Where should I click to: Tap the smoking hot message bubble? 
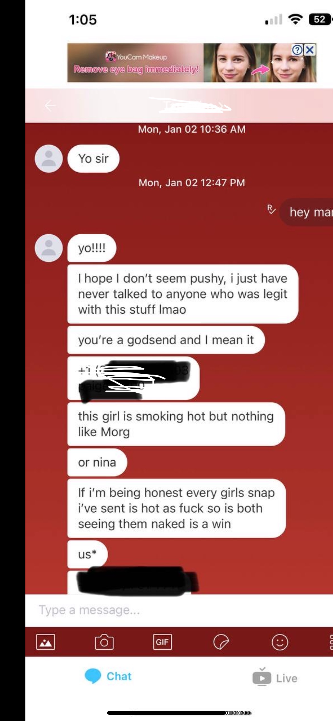coord(176,424)
